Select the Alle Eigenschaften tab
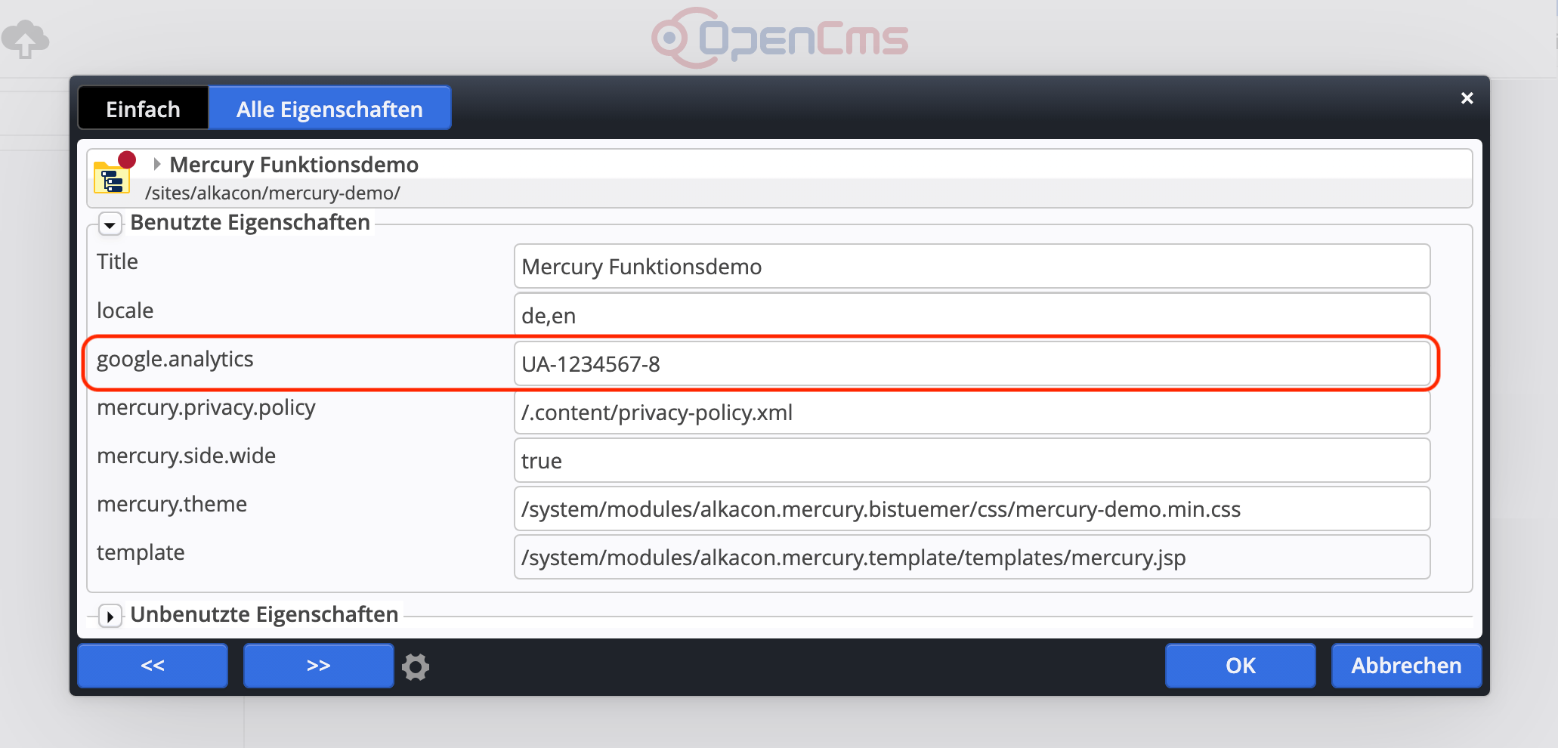 click(329, 108)
